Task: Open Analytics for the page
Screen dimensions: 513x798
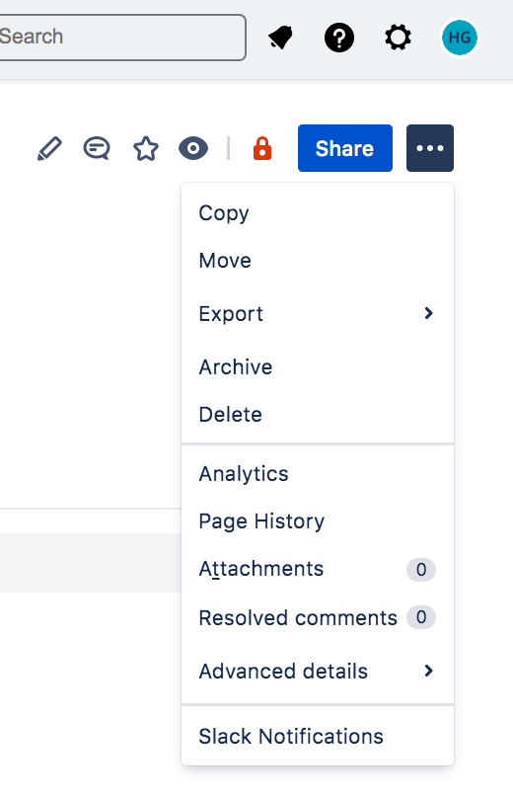Action: coord(318,474)
